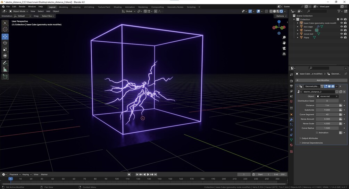Open Global transform orientation dropdown

point(128,11)
